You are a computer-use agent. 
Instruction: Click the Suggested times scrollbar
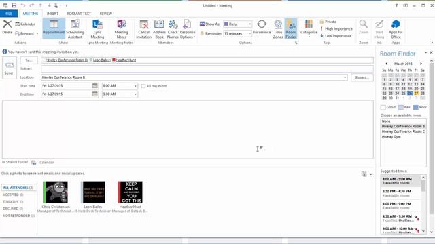pyautogui.click(x=423, y=204)
